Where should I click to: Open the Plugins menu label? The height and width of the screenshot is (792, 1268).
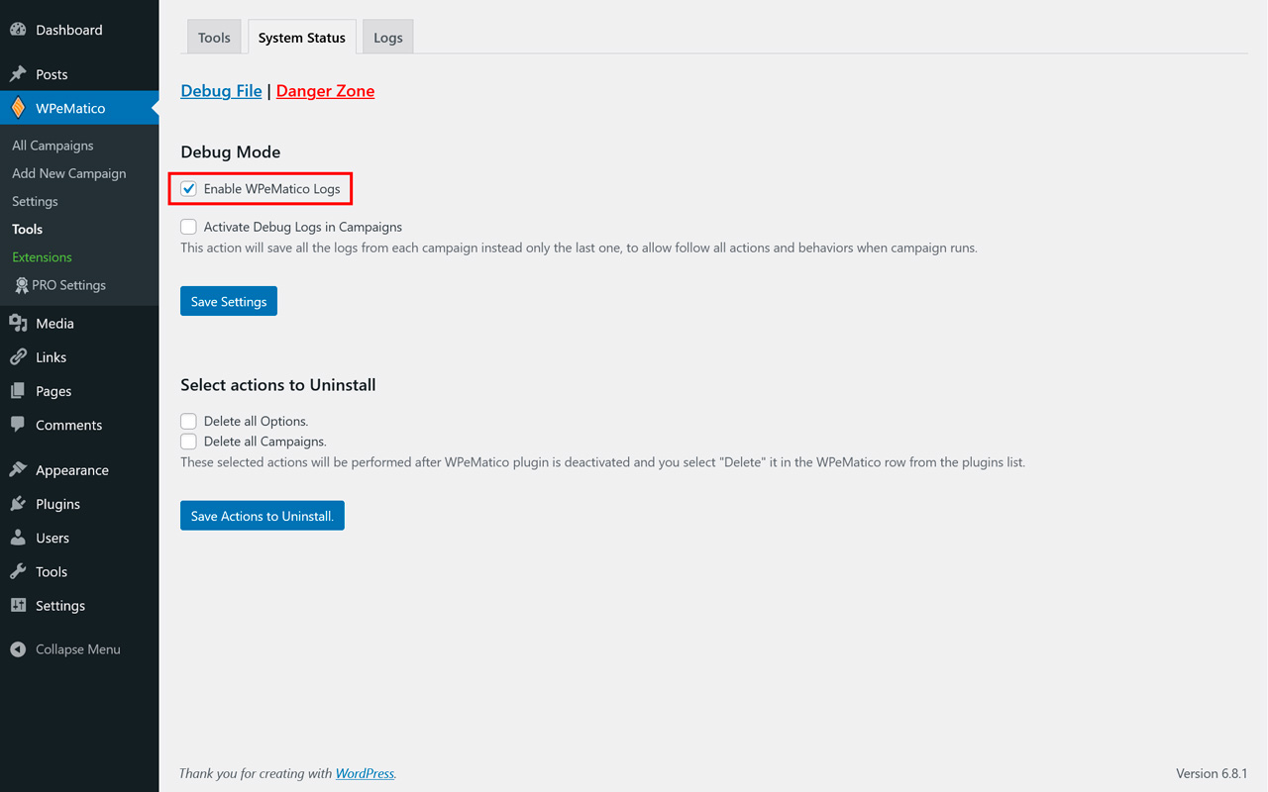[x=57, y=504]
